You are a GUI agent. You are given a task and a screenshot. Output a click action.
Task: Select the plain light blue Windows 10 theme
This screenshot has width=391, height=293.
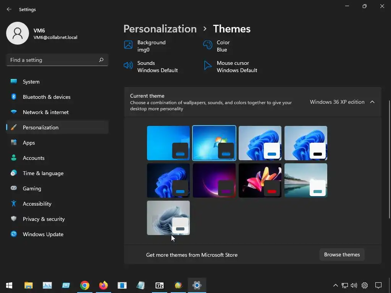point(168,143)
